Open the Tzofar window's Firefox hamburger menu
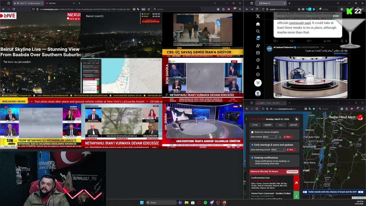Screen dimensions: 366x206 pos(362,109)
